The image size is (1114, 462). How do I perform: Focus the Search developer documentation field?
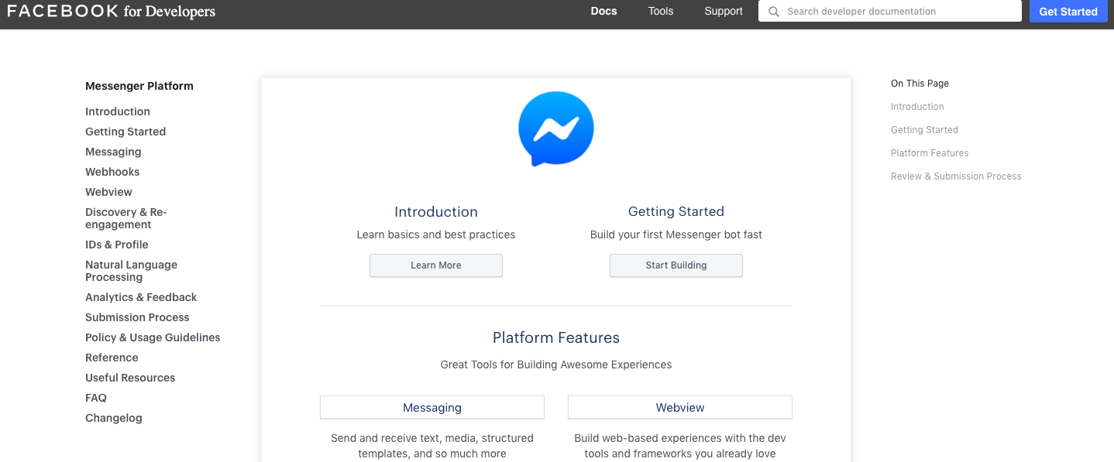890,12
